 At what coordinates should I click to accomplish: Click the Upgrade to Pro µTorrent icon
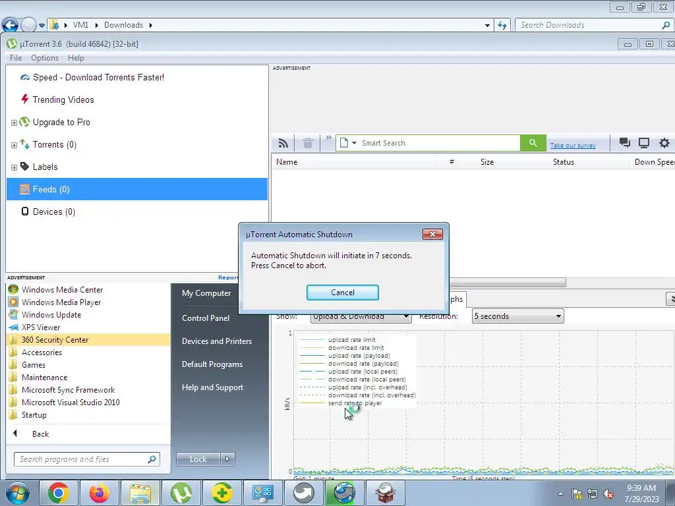[x=24, y=122]
